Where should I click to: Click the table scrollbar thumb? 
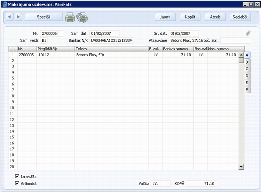click(241, 60)
